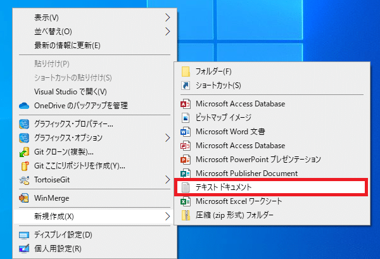This screenshot has width=380, height=259.
Task: Click the yellow Folder icon in submenu
Action: (186, 72)
